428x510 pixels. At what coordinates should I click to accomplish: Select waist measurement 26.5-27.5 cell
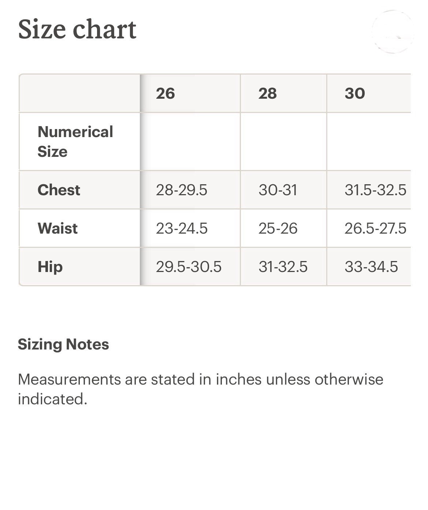pos(369,228)
